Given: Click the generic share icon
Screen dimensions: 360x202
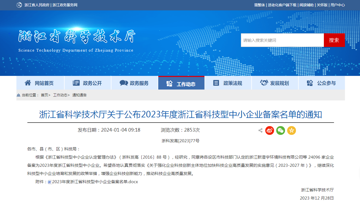Looking at the screenshot, I should coord(260,130).
